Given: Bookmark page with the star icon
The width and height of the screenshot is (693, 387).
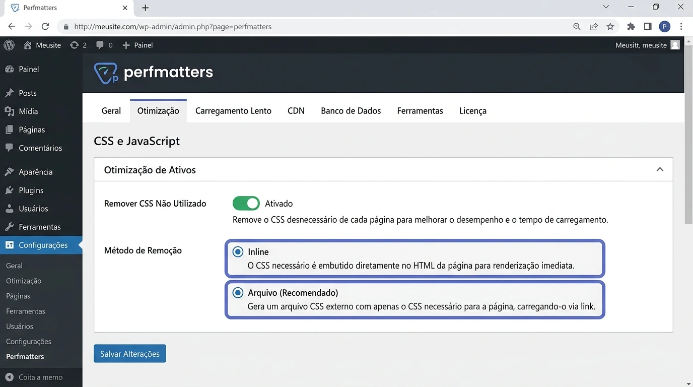Looking at the screenshot, I should coord(610,27).
